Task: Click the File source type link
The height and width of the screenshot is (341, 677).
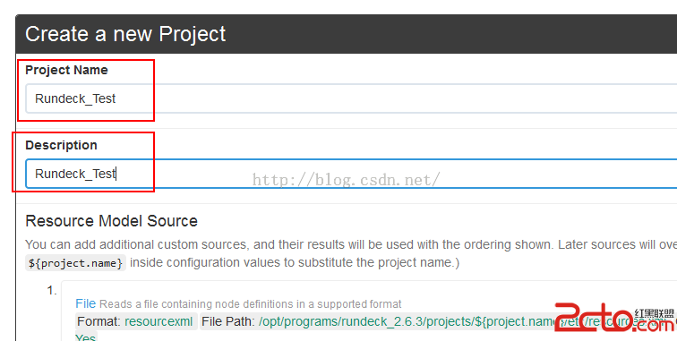Action: (x=85, y=303)
